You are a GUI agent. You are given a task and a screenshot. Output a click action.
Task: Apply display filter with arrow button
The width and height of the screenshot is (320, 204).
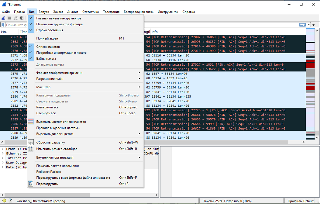pos(302,25)
